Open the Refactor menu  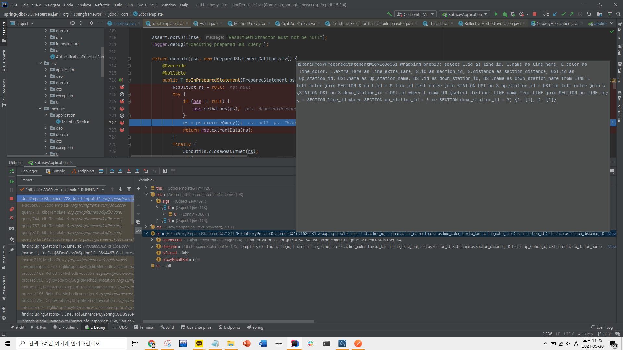[x=102, y=5]
